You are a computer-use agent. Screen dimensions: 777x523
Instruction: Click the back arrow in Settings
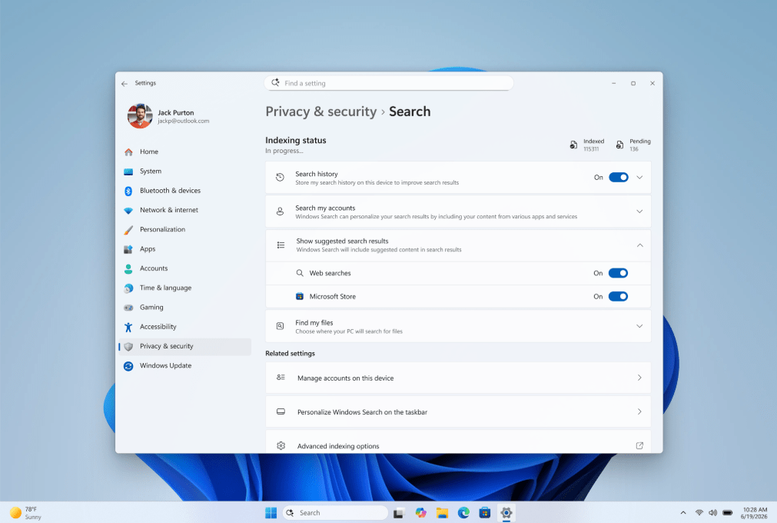[x=124, y=83]
